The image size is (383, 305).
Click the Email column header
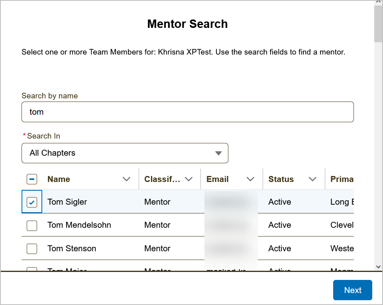[x=218, y=179]
